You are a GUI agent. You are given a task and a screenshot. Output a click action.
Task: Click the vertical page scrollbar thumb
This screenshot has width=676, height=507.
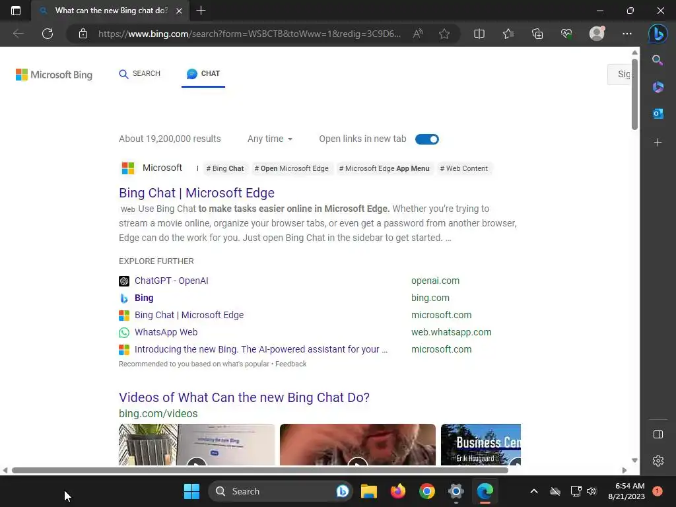click(634, 94)
